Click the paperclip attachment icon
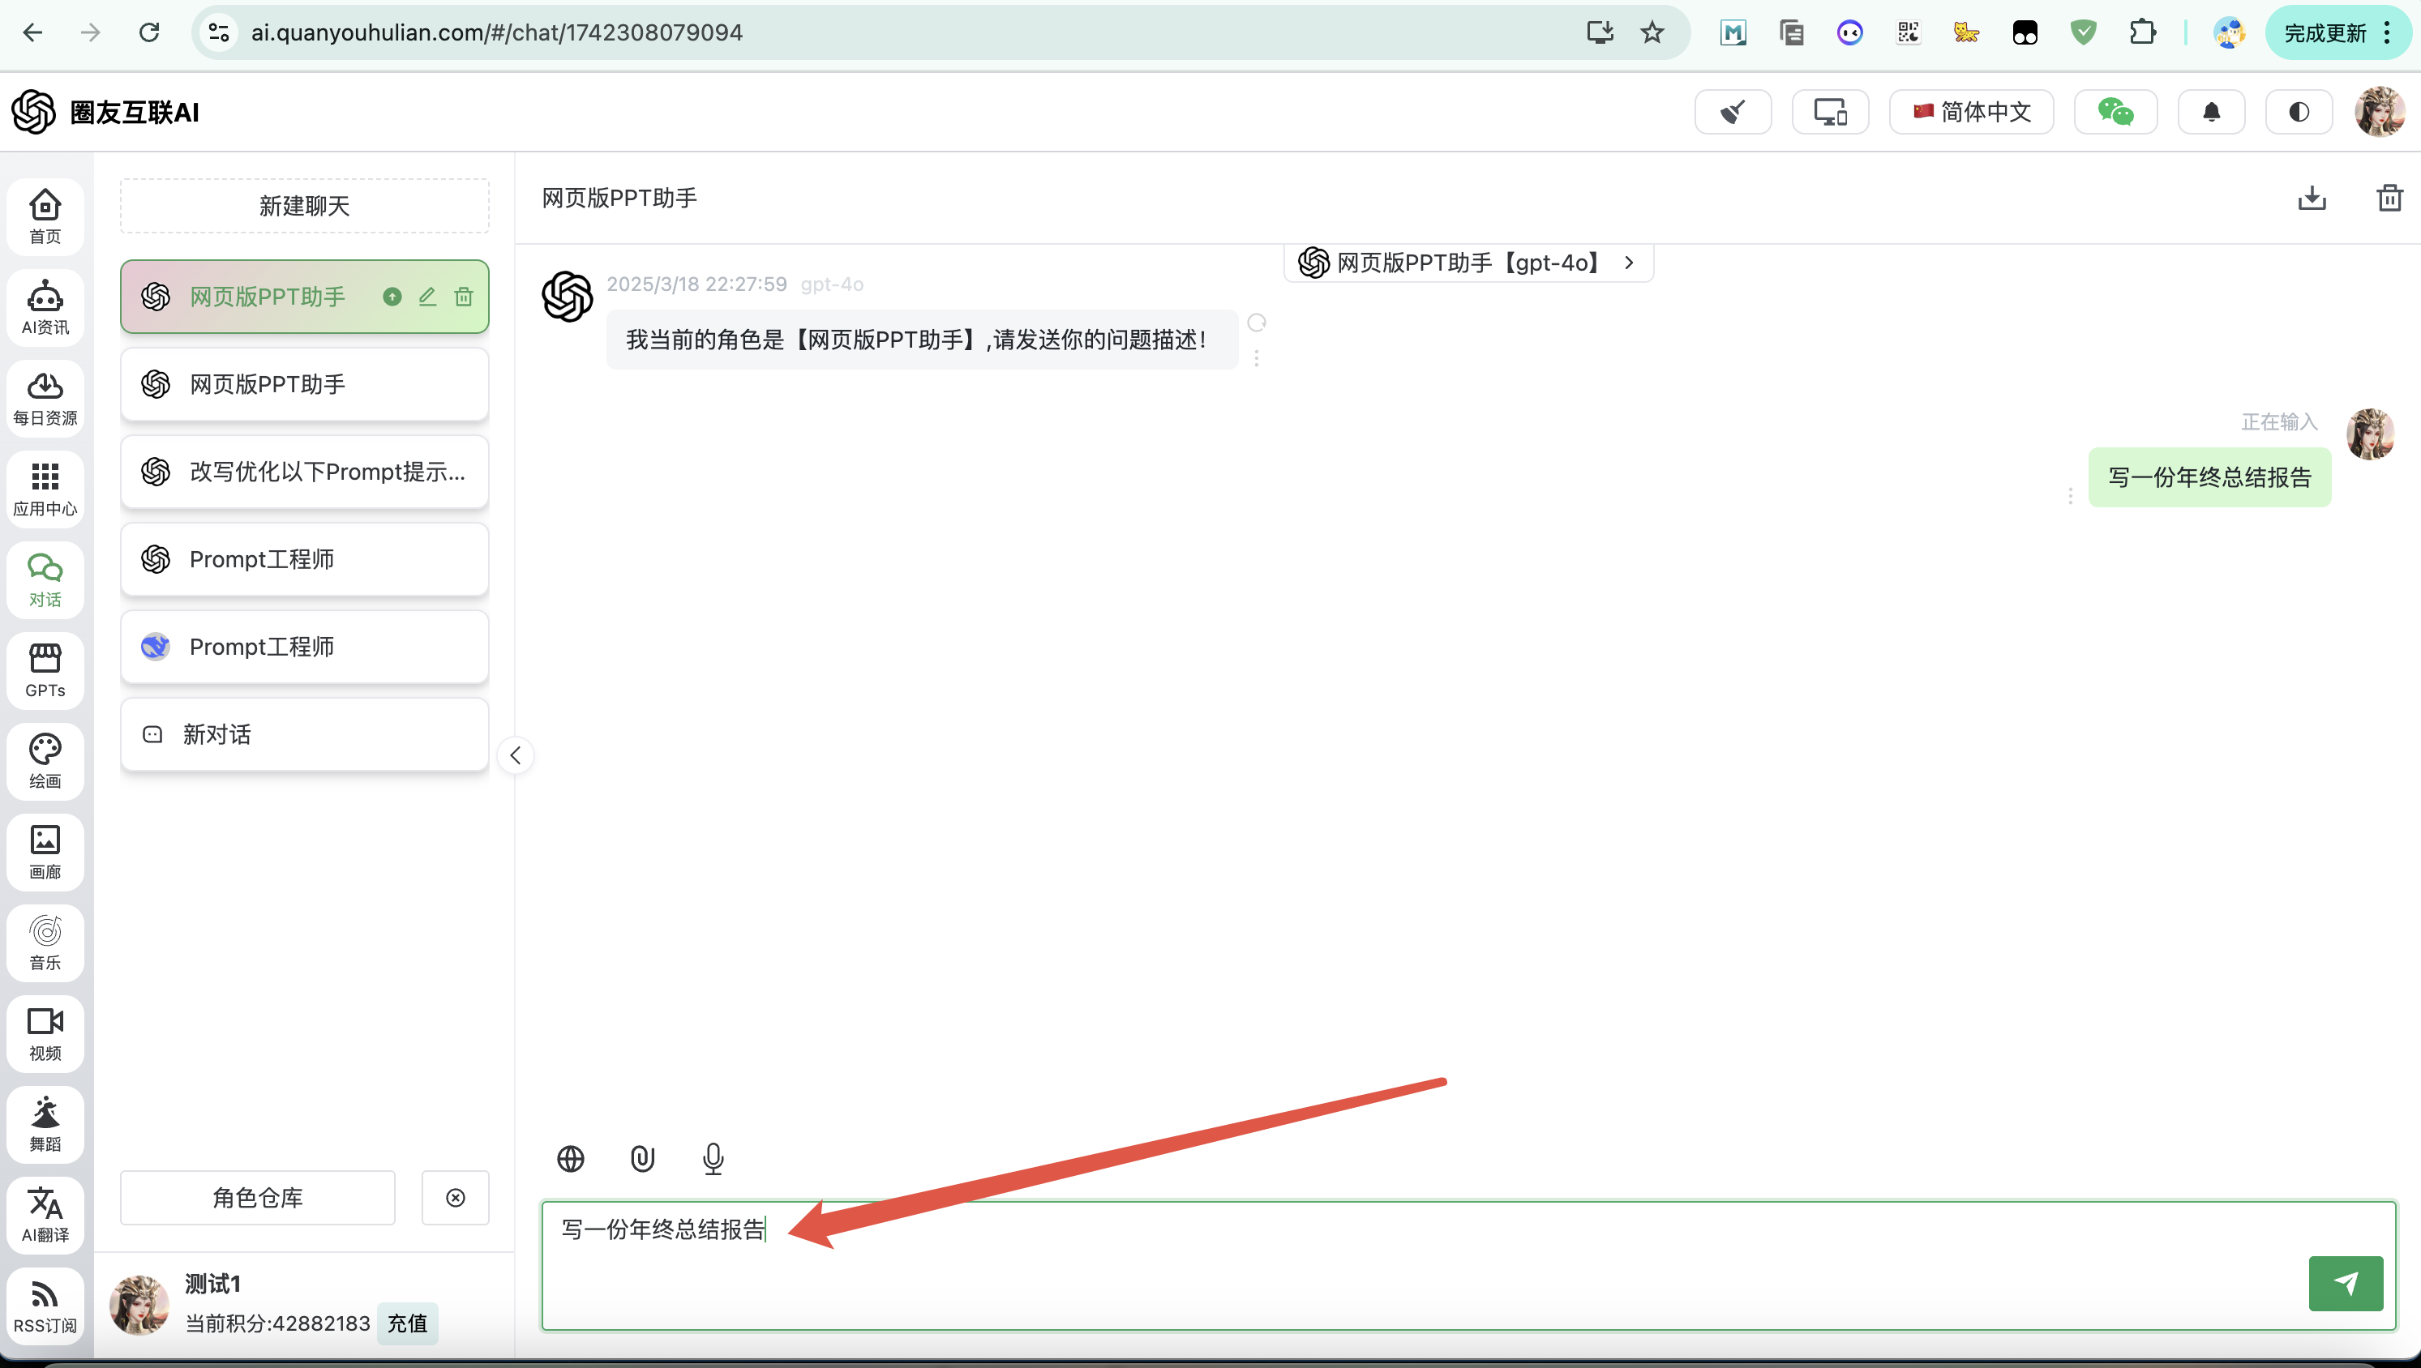 coord(642,1158)
